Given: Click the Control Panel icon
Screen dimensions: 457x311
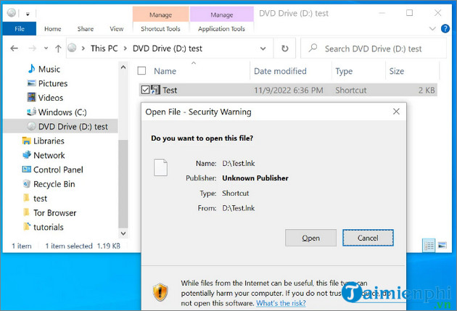Looking at the screenshot, I should (27, 169).
